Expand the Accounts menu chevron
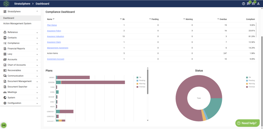The width and height of the screenshot is (263, 129). pos(37,60)
